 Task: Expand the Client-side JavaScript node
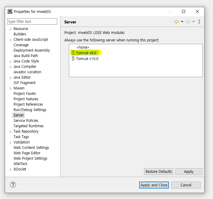point(10,40)
